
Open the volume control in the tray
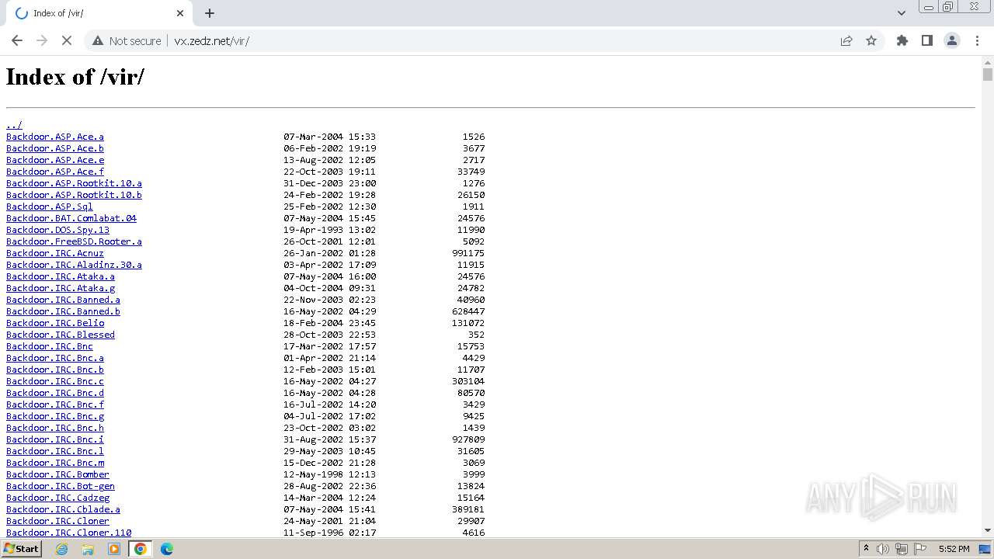point(883,549)
